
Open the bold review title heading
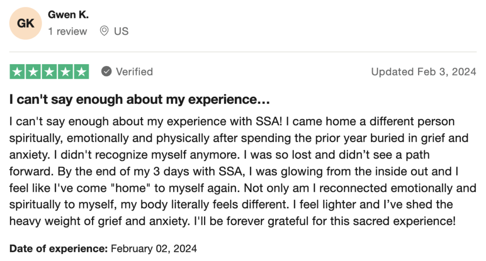pyautogui.click(x=140, y=100)
